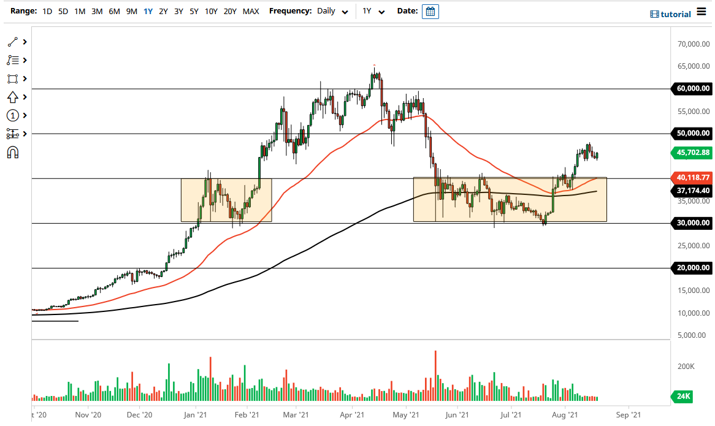Select the measure tool
715x426 pixels.
point(11,134)
